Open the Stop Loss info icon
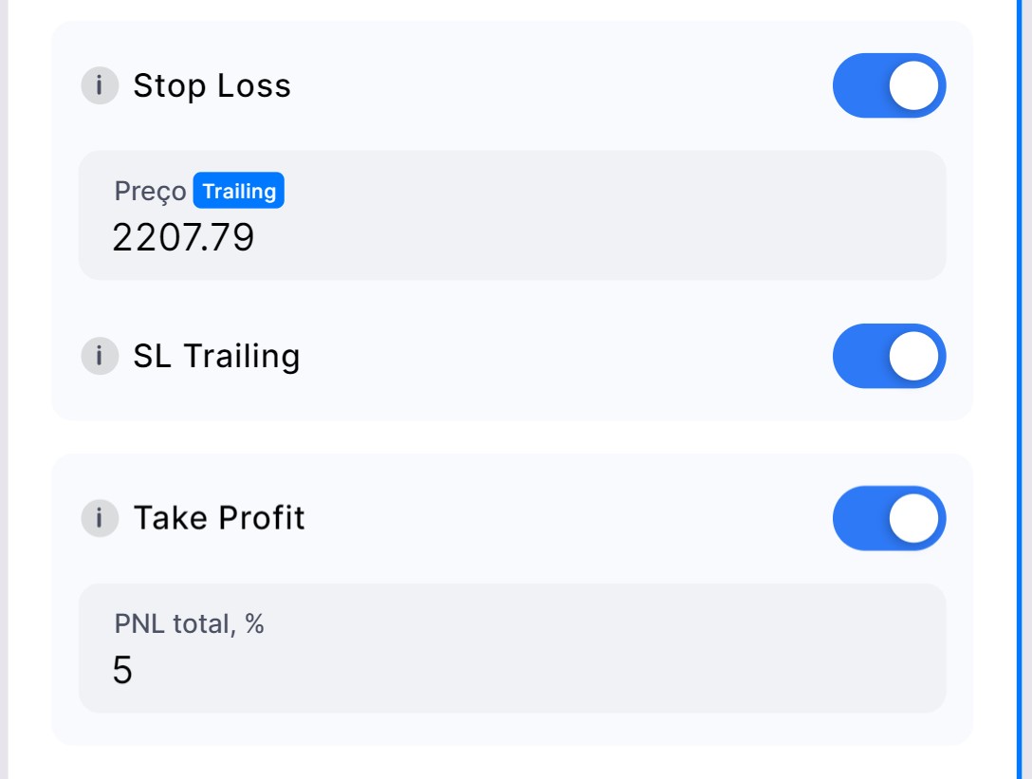1032x779 pixels. click(99, 85)
